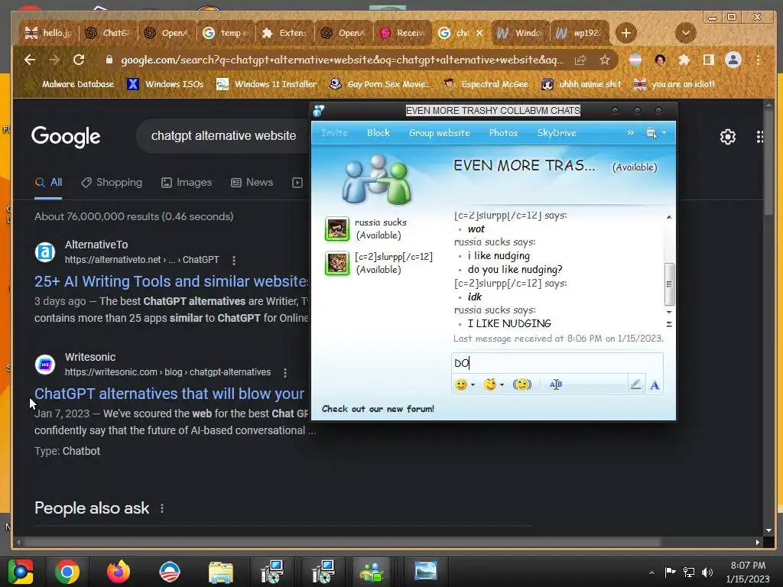Image resolution: width=783 pixels, height=587 pixels.
Task: Open the Chrome profile avatar
Action: tap(733, 60)
